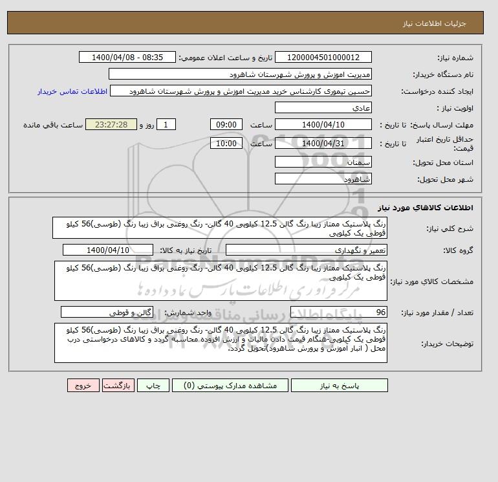The height and width of the screenshot is (482, 498).
Task: Click the response time 09:00 field
Action: (x=226, y=125)
